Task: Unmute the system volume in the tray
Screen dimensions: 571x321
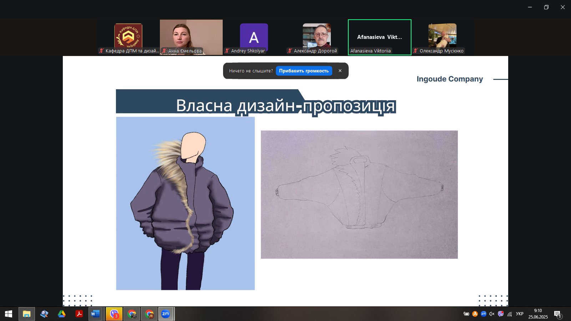Action: click(x=492, y=314)
